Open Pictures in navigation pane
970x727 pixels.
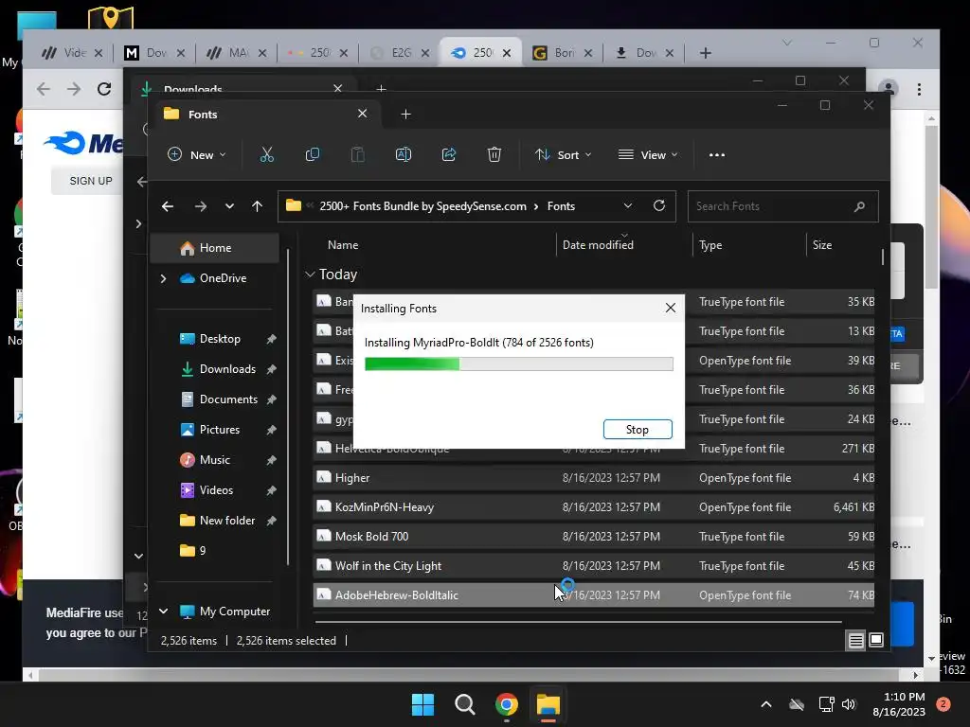coord(220,430)
